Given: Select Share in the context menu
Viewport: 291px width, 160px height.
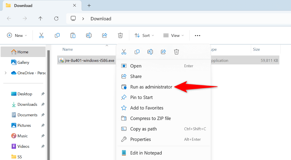Looking at the screenshot, I should (x=163, y=76).
